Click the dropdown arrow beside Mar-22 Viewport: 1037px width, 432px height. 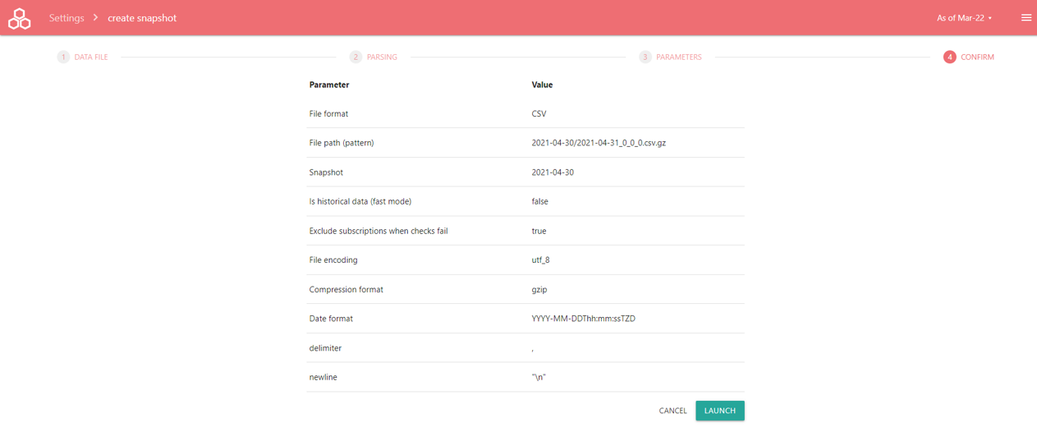tap(990, 18)
